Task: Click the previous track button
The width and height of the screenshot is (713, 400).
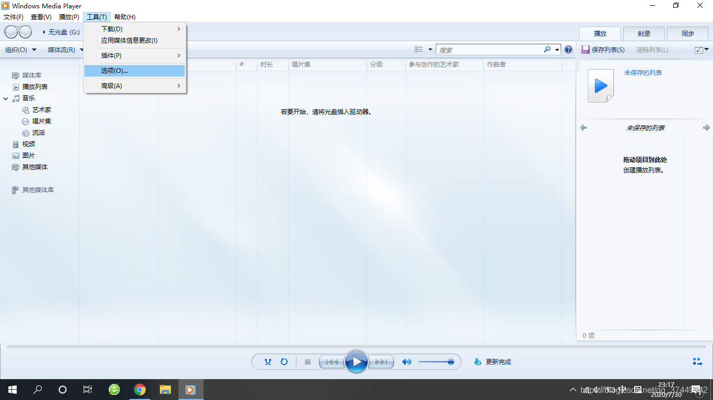Action: click(x=331, y=361)
